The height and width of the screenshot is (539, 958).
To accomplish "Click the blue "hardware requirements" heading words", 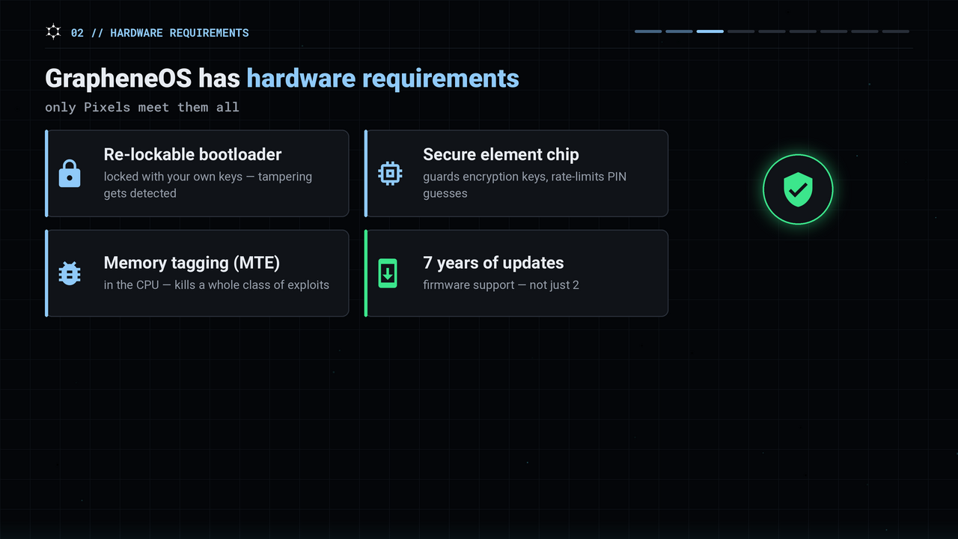I will [x=382, y=78].
